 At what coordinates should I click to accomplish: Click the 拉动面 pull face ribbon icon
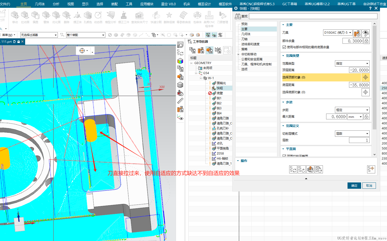(x=25, y=17)
